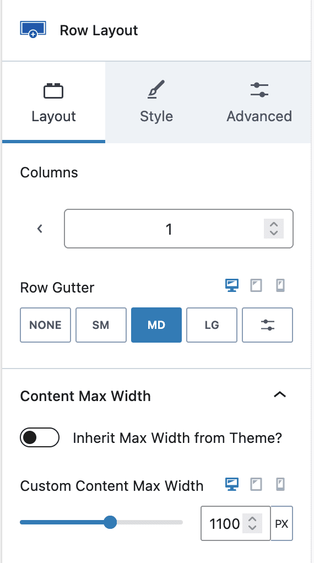The width and height of the screenshot is (314, 563).
Task: Select tablet view for Row Gutter
Action: [x=256, y=286]
